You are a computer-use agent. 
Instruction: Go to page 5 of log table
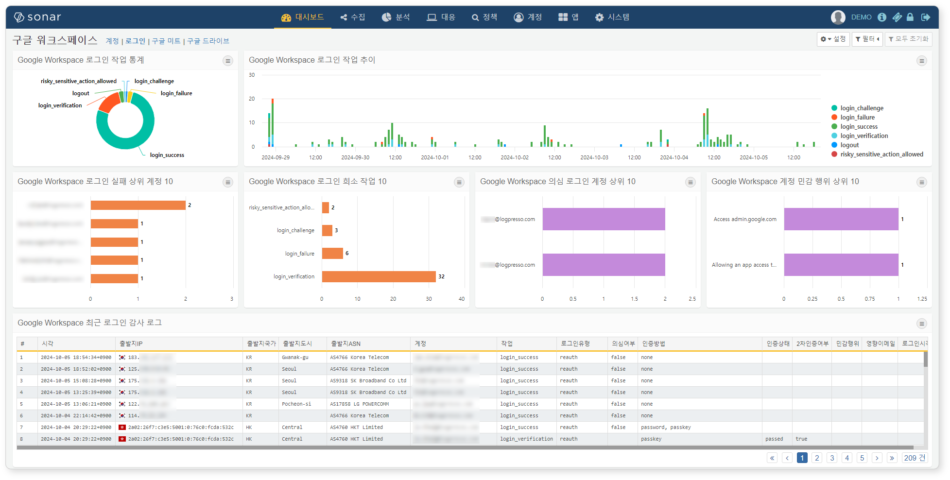point(863,458)
